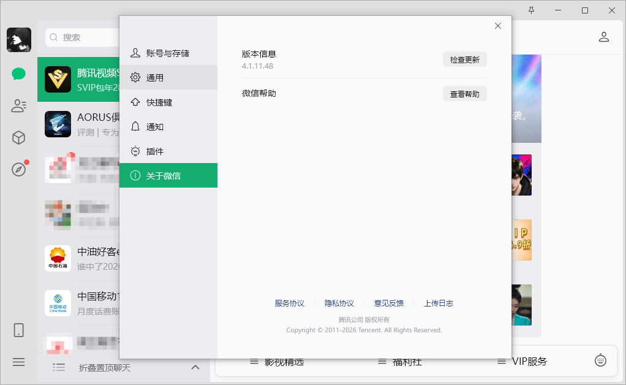The image size is (626, 385).
Task: Click version number 4.1.11.48
Action: point(257,66)
